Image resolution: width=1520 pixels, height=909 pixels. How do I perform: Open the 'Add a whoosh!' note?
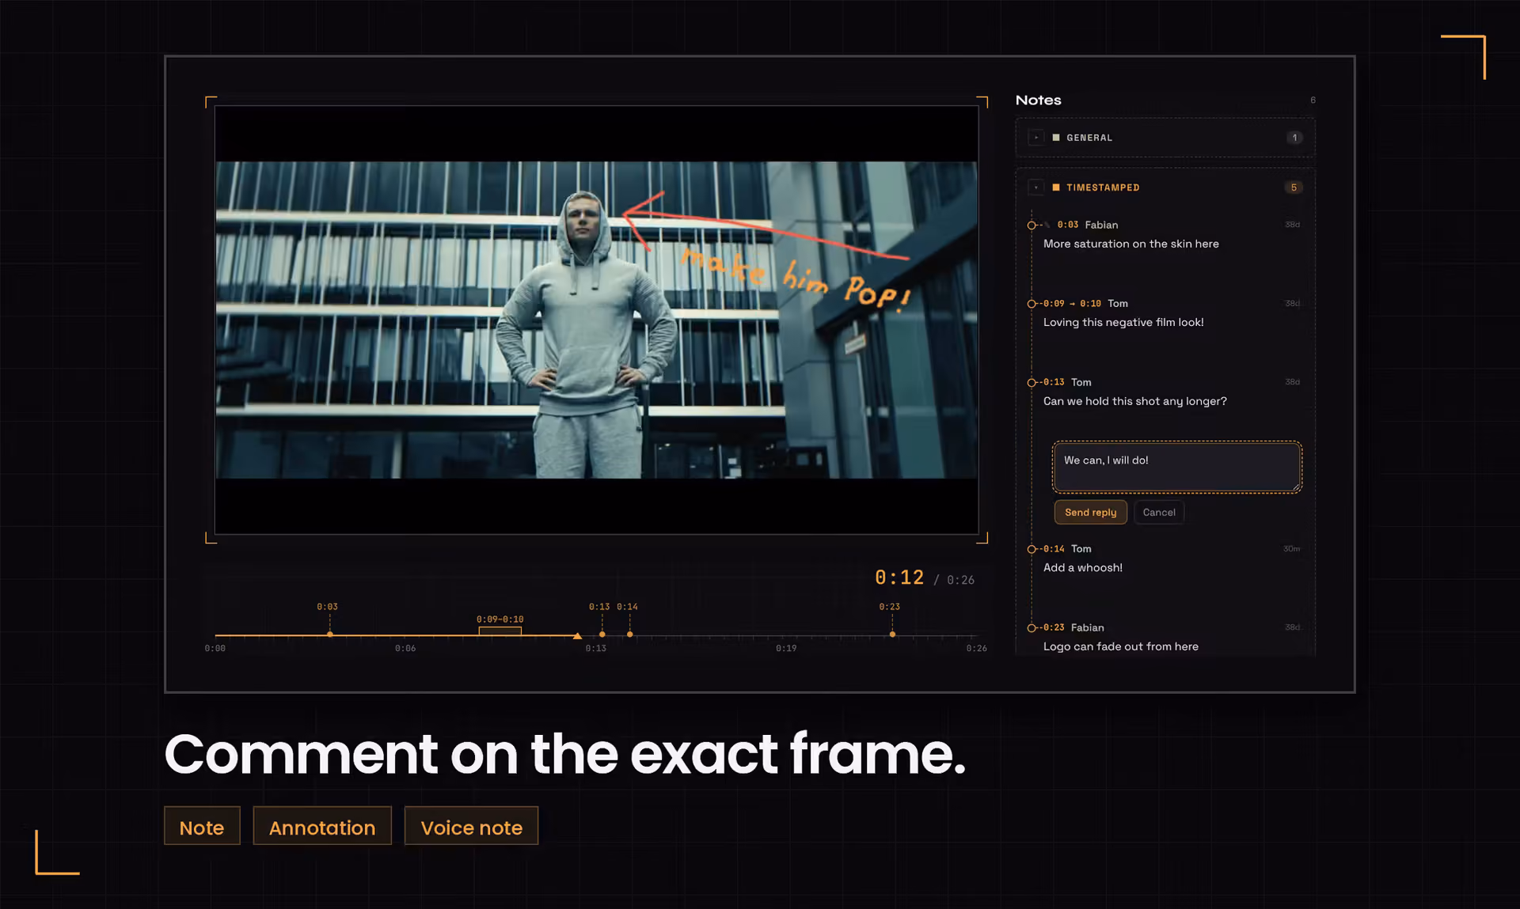1082,567
